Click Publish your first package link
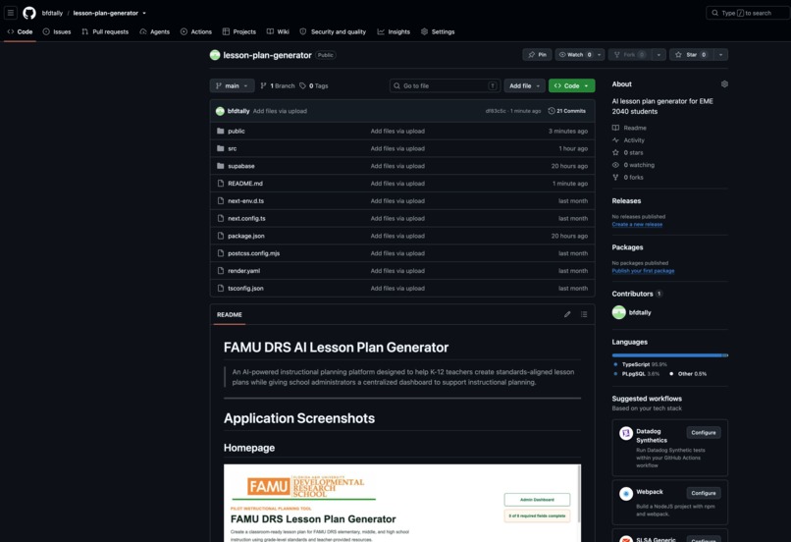 (643, 271)
